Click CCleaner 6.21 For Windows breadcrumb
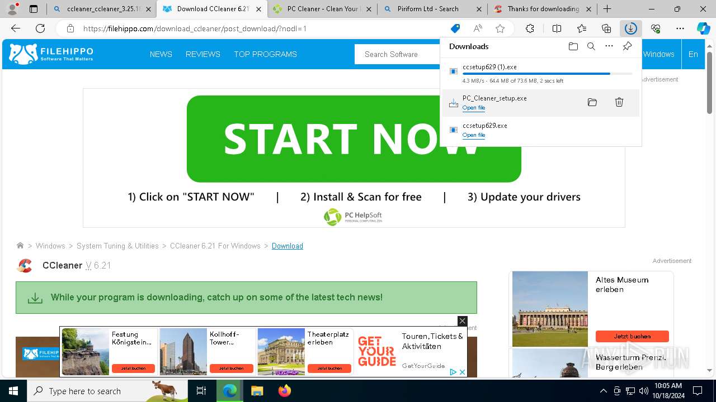This screenshot has width=716, height=402. (x=215, y=246)
